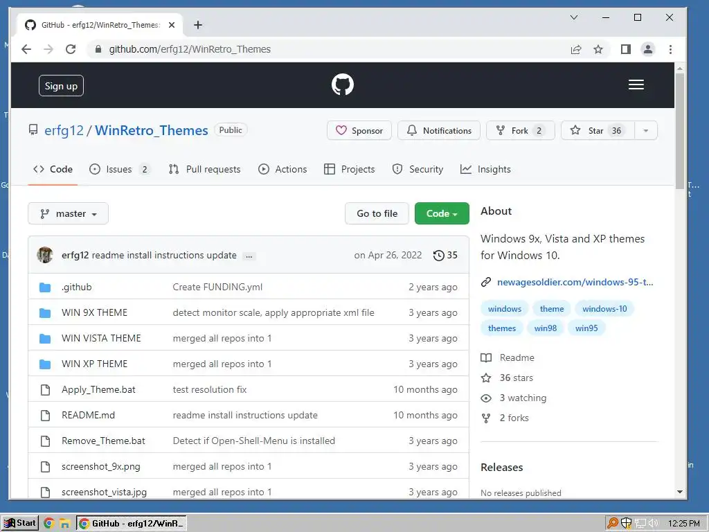Click the file icon beside Apply_Theme.bat
709x532 pixels.
point(45,389)
